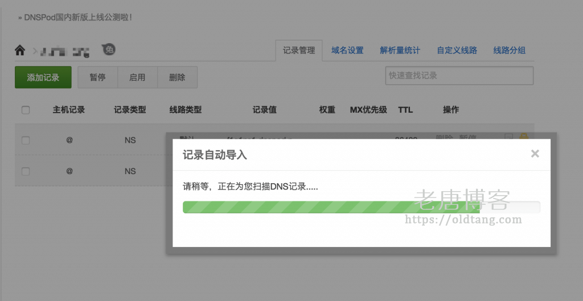Open the DNSPod国内新版上线公测 announcement link
583x301 pixels.
(78, 17)
